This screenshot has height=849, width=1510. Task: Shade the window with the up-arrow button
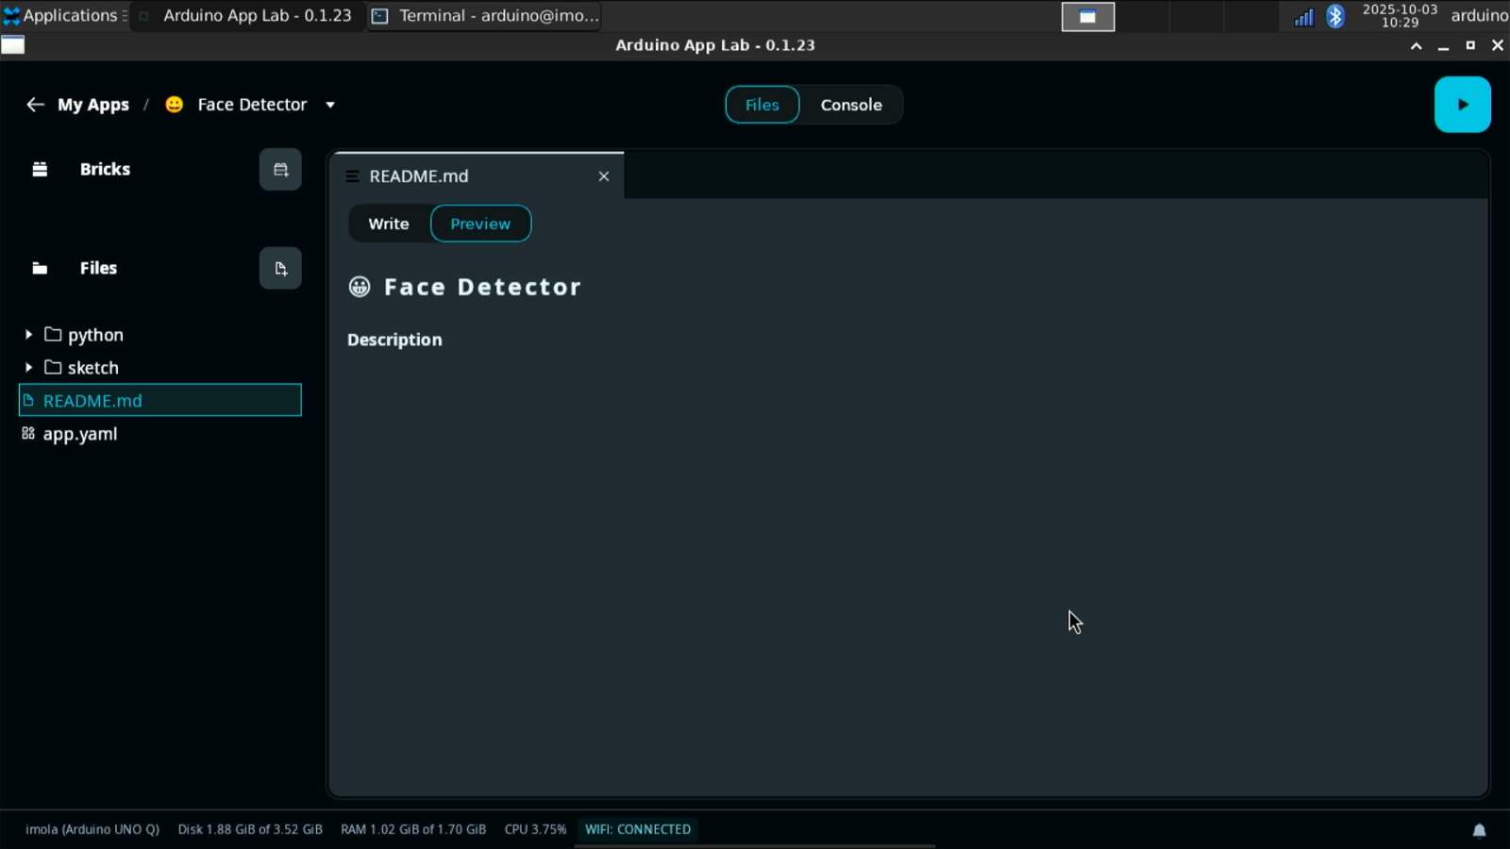click(x=1416, y=45)
